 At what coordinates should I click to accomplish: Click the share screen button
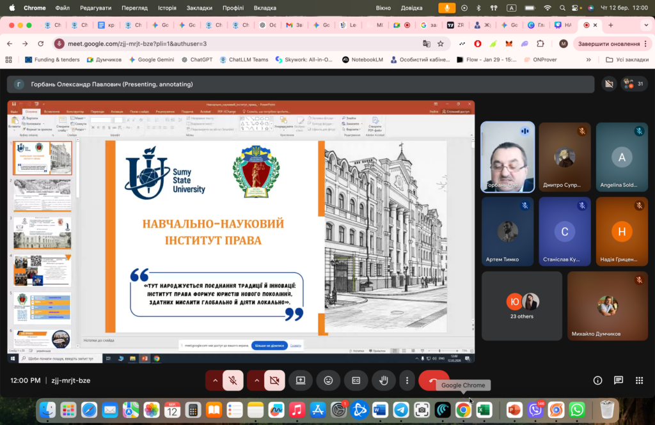point(300,380)
